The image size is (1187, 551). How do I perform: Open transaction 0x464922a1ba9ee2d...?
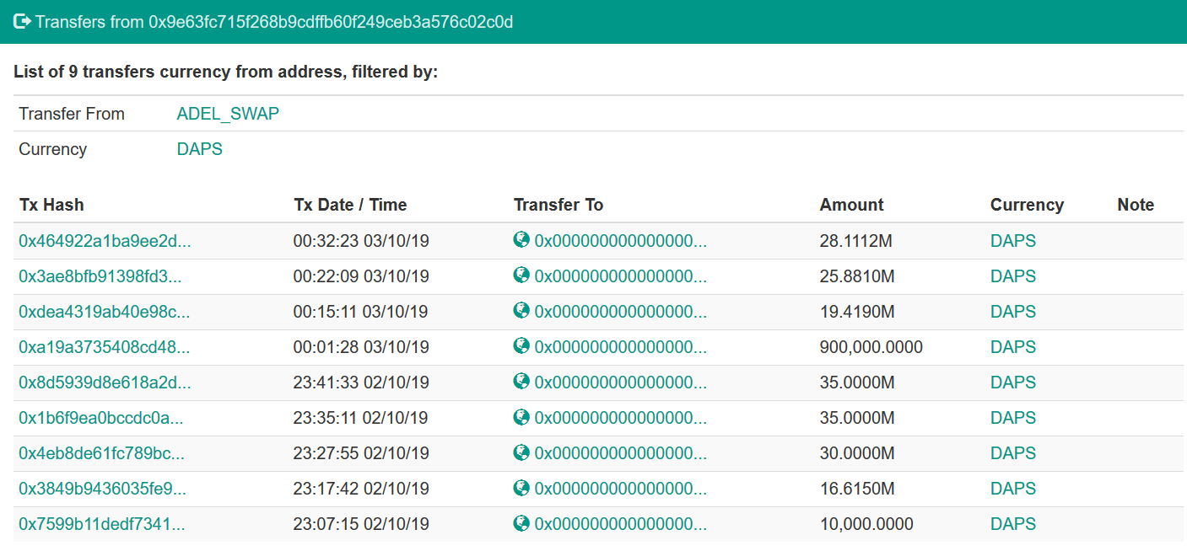(x=105, y=241)
